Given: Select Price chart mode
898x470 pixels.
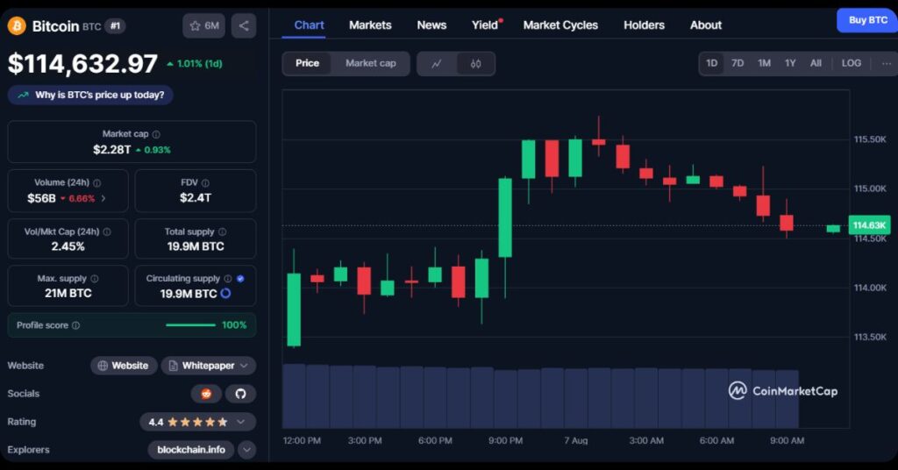Looking at the screenshot, I should [x=307, y=63].
